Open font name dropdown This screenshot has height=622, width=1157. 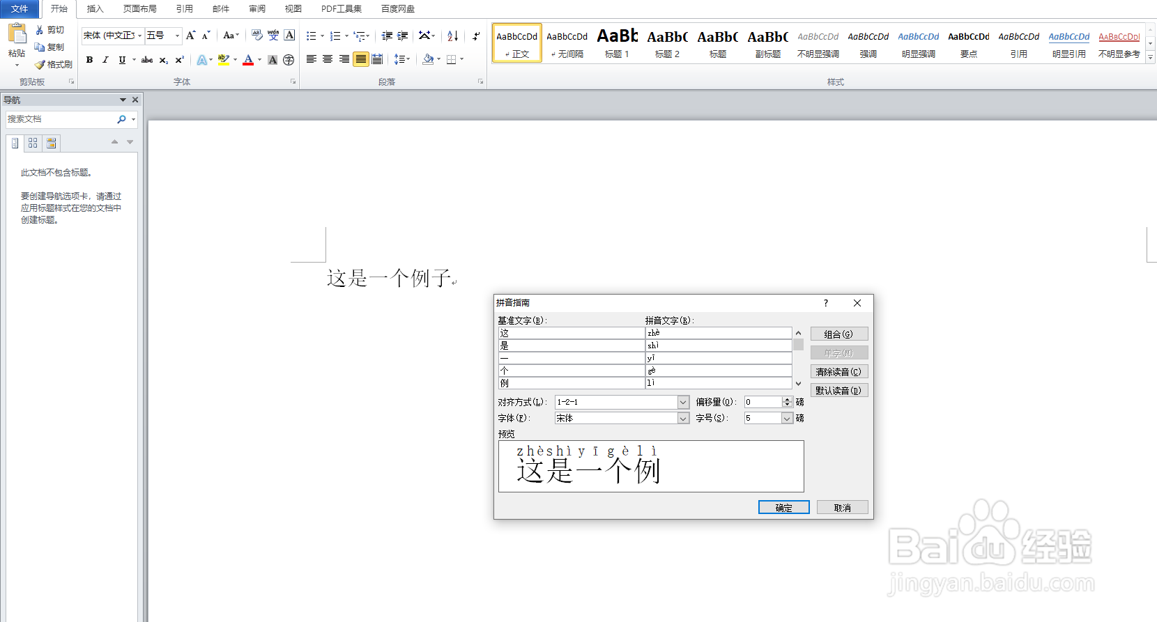point(139,36)
